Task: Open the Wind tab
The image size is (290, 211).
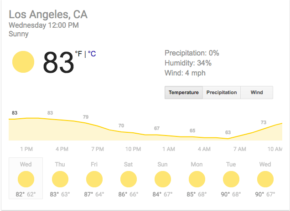Action: click(x=257, y=92)
